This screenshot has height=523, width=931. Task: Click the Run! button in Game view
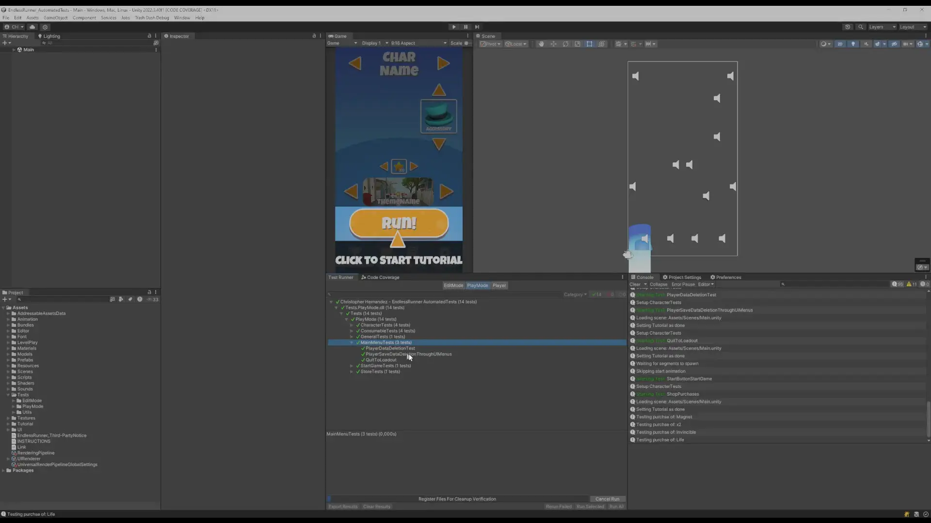point(399,223)
